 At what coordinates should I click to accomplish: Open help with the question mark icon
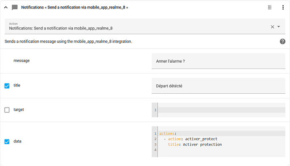pos(282,42)
